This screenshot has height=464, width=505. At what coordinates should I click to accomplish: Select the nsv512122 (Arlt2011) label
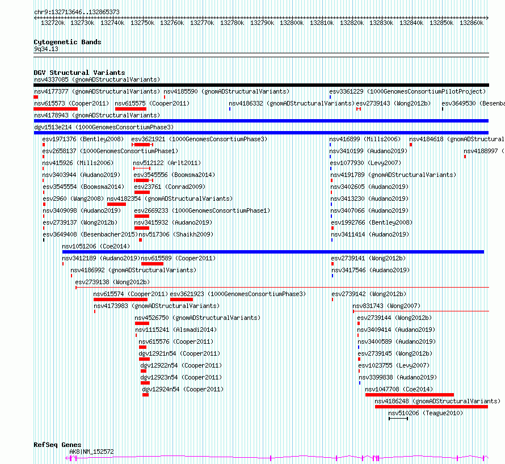tap(167, 163)
